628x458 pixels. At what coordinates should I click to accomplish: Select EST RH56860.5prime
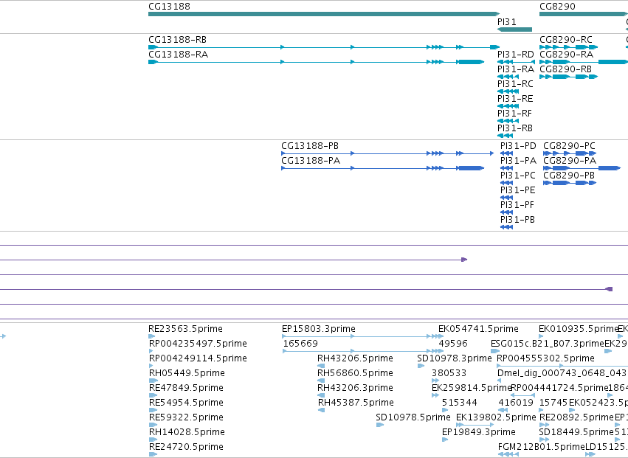355,373
